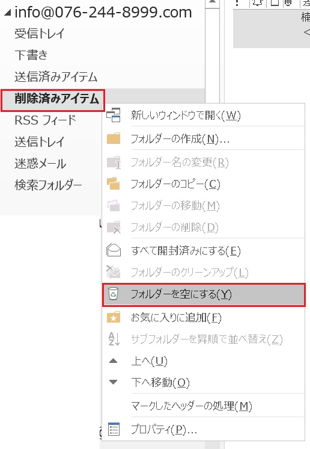Select 送信済みアイテム folder

(x=56, y=77)
